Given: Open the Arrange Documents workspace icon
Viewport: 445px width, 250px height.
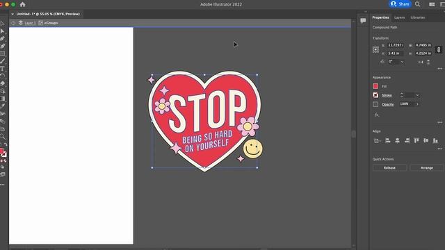Looking at the screenshot, I should click(432, 4).
